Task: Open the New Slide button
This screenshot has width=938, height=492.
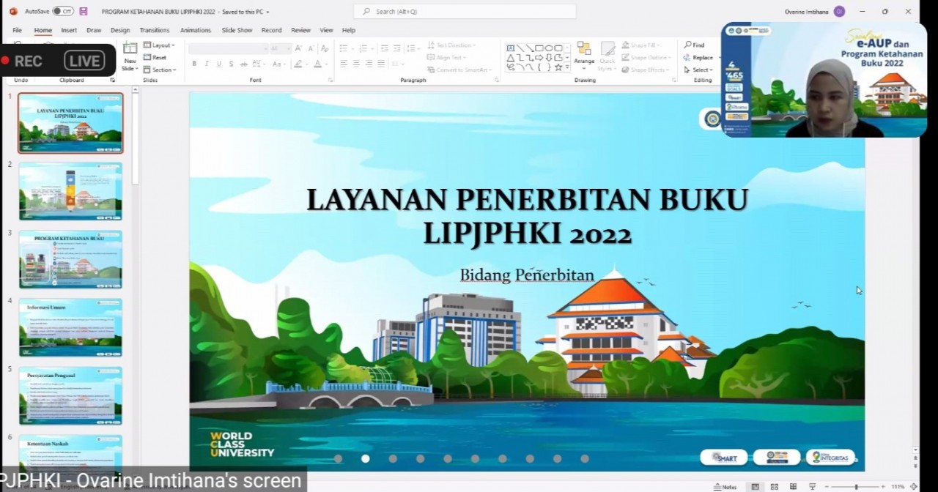Action: coord(130,57)
